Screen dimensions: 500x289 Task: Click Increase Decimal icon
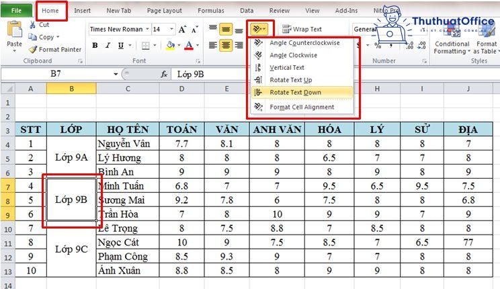click(409, 45)
